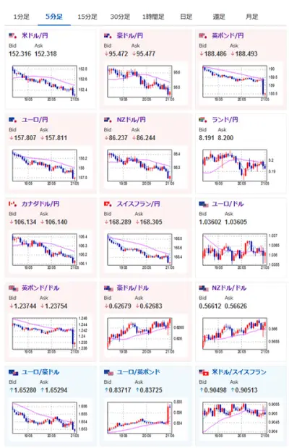Image resolution: width=289 pixels, height=448 pixels.
Task: Open the NZドル/円 pair link
Action: [131, 120]
